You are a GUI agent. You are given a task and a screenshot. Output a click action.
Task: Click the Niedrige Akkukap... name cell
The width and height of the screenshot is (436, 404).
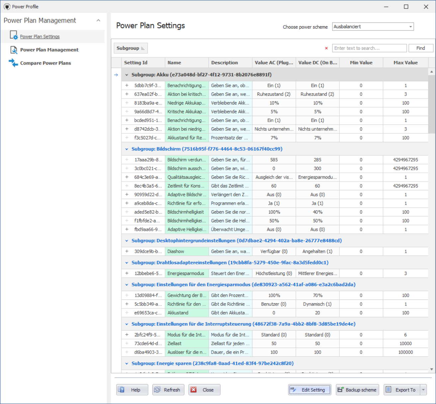pyautogui.click(x=187, y=103)
